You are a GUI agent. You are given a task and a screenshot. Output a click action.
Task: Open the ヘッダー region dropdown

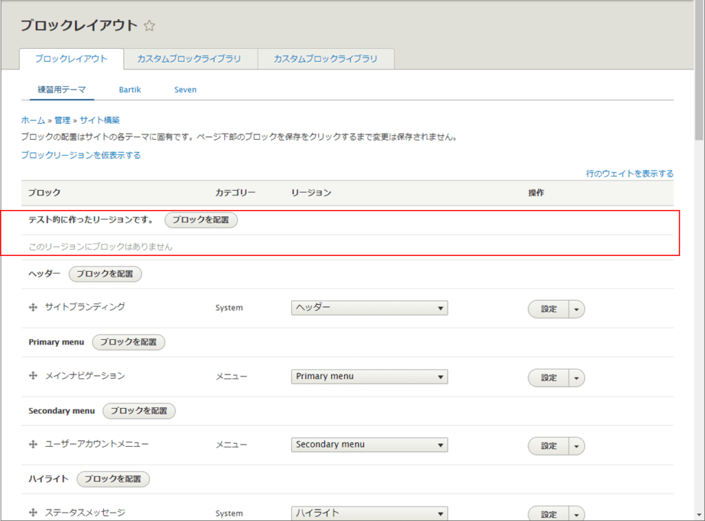[369, 308]
